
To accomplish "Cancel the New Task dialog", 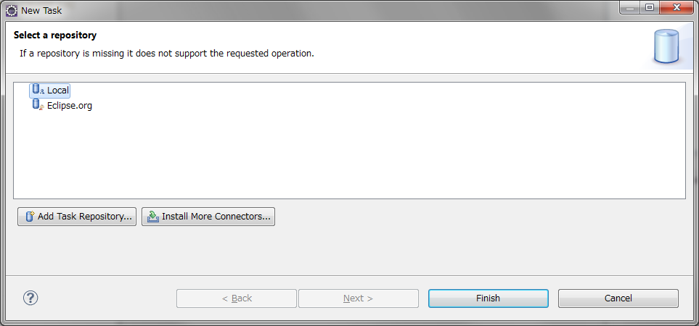I will pos(618,298).
